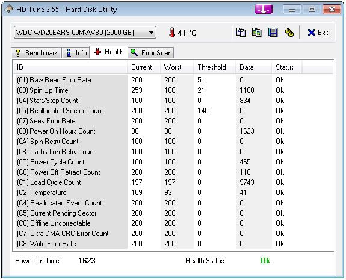Open the WDC WD20EARS drive dropdown

[85, 33]
